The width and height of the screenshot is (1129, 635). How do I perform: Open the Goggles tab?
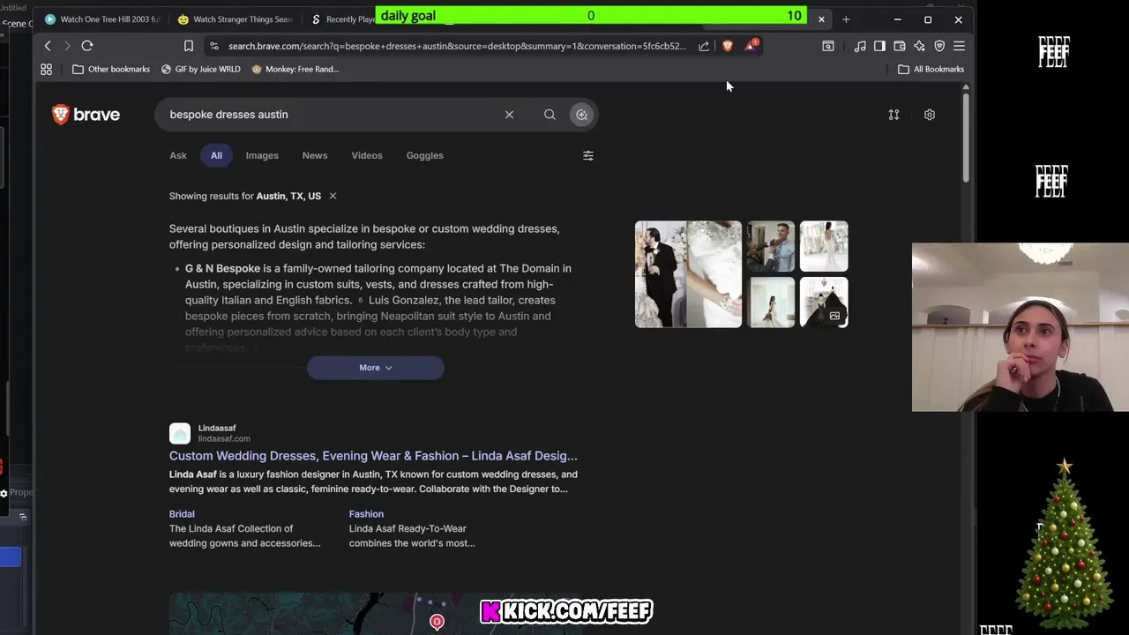pos(425,155)
